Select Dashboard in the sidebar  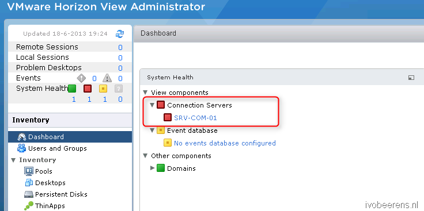coord(70,137)
